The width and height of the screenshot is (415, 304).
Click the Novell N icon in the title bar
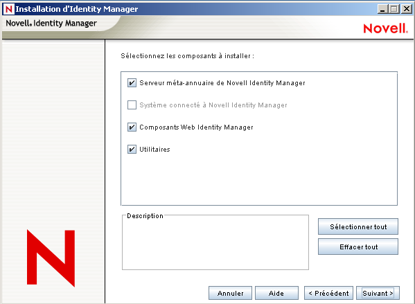[8, 9]
